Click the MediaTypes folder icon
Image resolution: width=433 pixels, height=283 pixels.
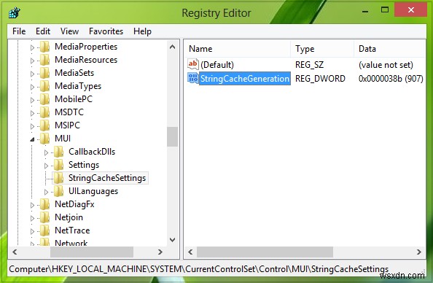tap(44, 86)
